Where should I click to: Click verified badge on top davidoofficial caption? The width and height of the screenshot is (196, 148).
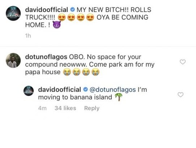point(72,10)
